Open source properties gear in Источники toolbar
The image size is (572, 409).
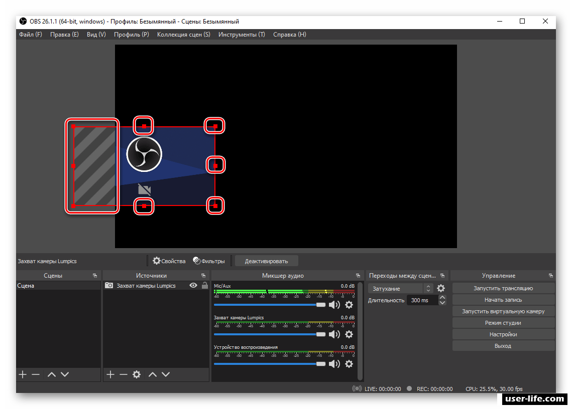137,374
